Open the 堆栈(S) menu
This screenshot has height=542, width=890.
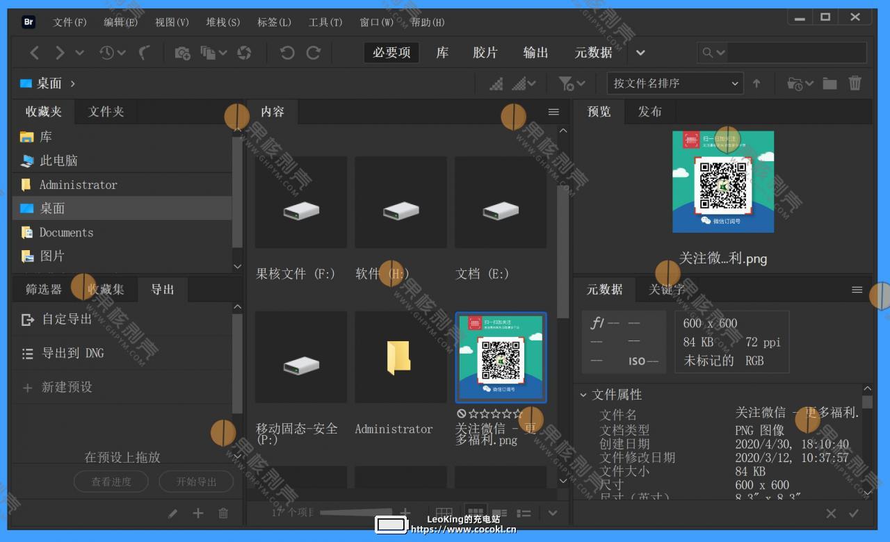(x=223, y=22)
